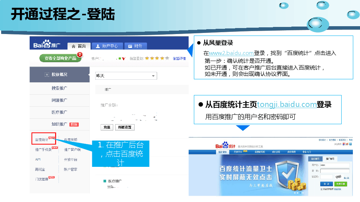Click the banner carousel indicator dots

point(298,193)
